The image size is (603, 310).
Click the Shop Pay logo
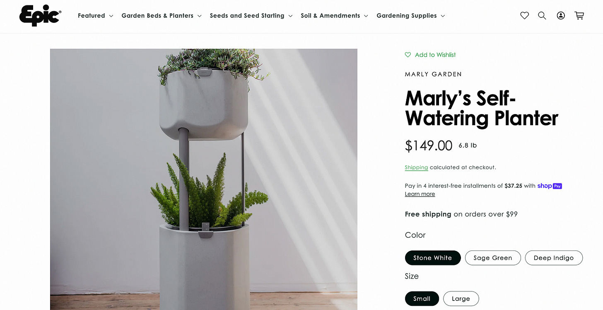[x=550, y=186]
